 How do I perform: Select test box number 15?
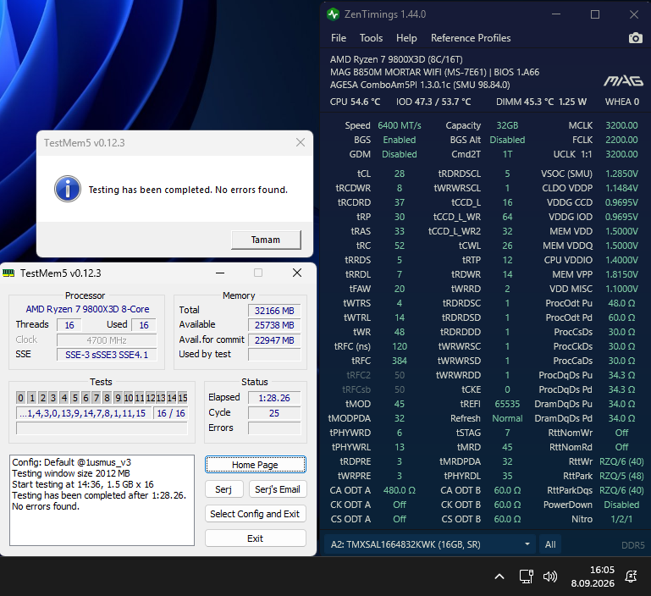[x=183, y=398]
